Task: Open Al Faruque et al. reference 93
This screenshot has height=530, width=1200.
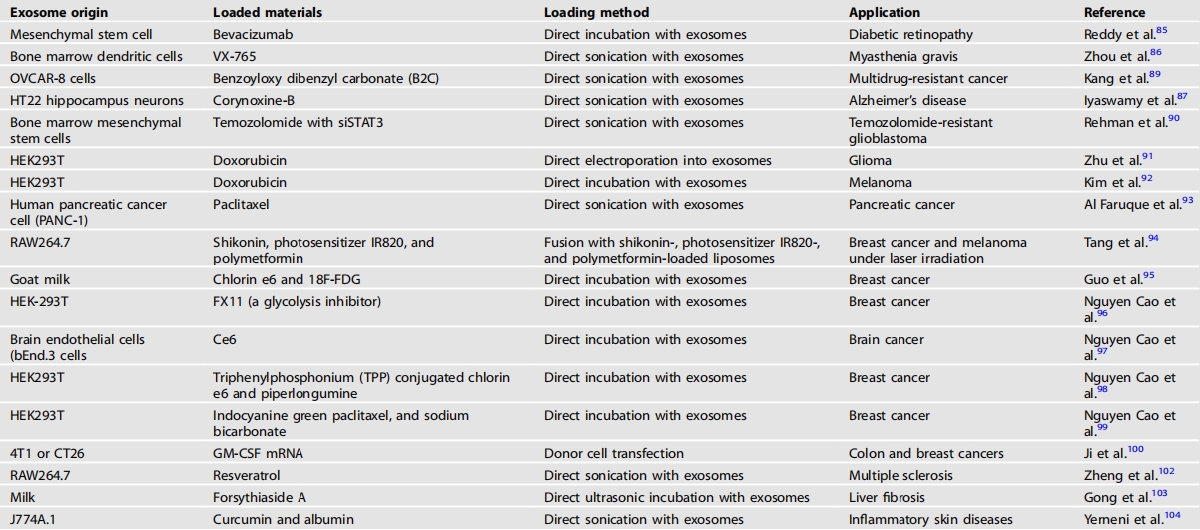Action: pyautogui.click(x=1186, y=201)
